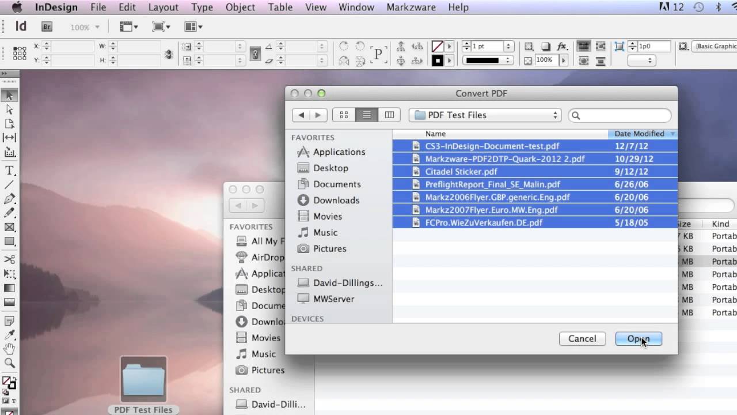Viewport: 737px width, 415px height.
Task: Enable wrap around object shape
Action: coord(583,61)
